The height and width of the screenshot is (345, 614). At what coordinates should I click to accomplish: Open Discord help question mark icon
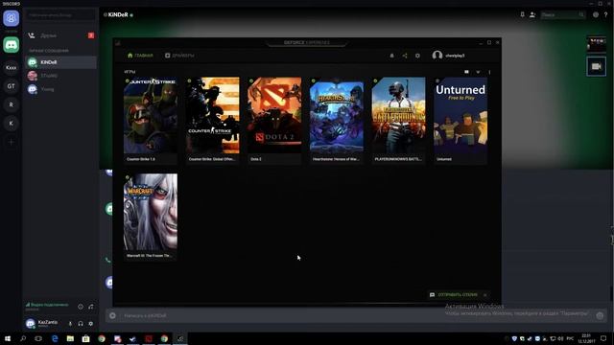[x=605, y=15]
